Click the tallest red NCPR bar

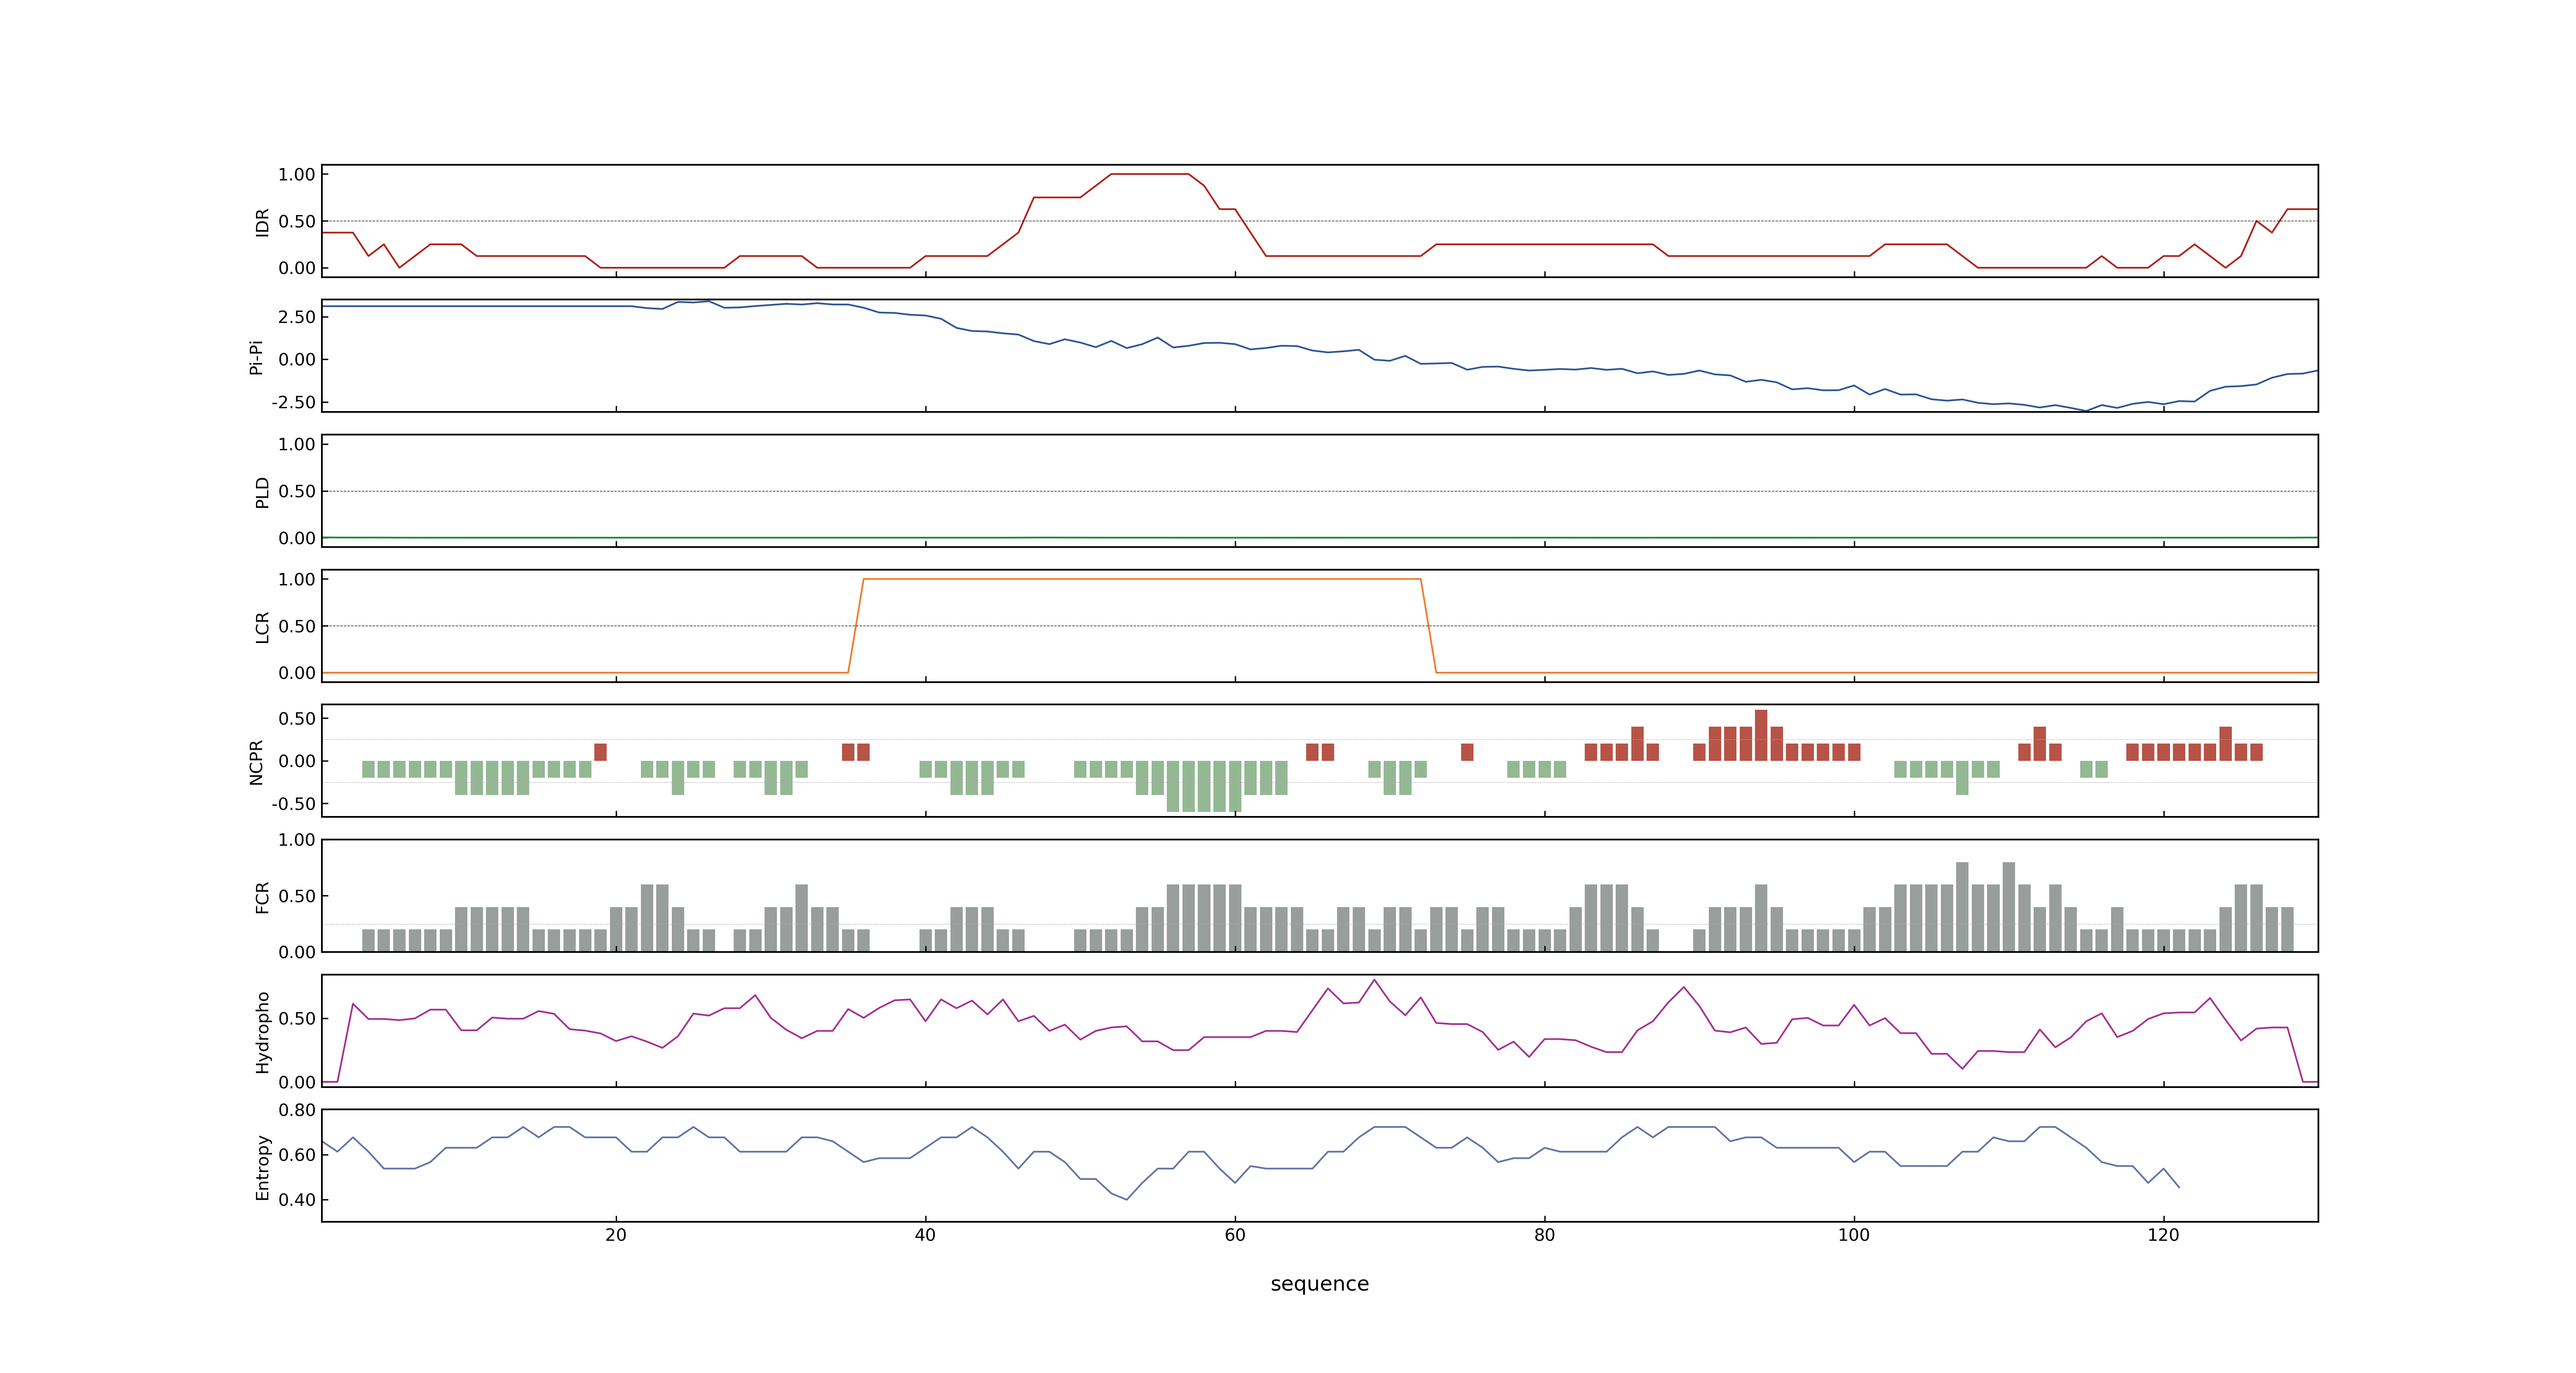(x=1761, y=735)
